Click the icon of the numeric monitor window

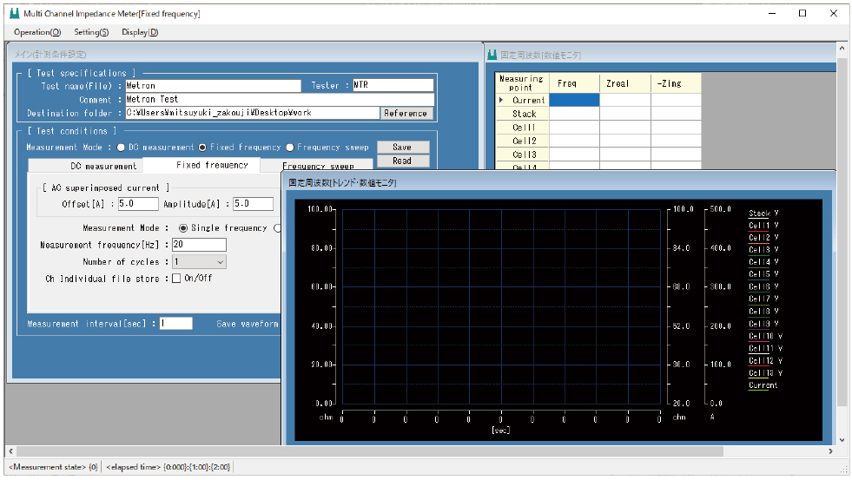click(492, 55)
